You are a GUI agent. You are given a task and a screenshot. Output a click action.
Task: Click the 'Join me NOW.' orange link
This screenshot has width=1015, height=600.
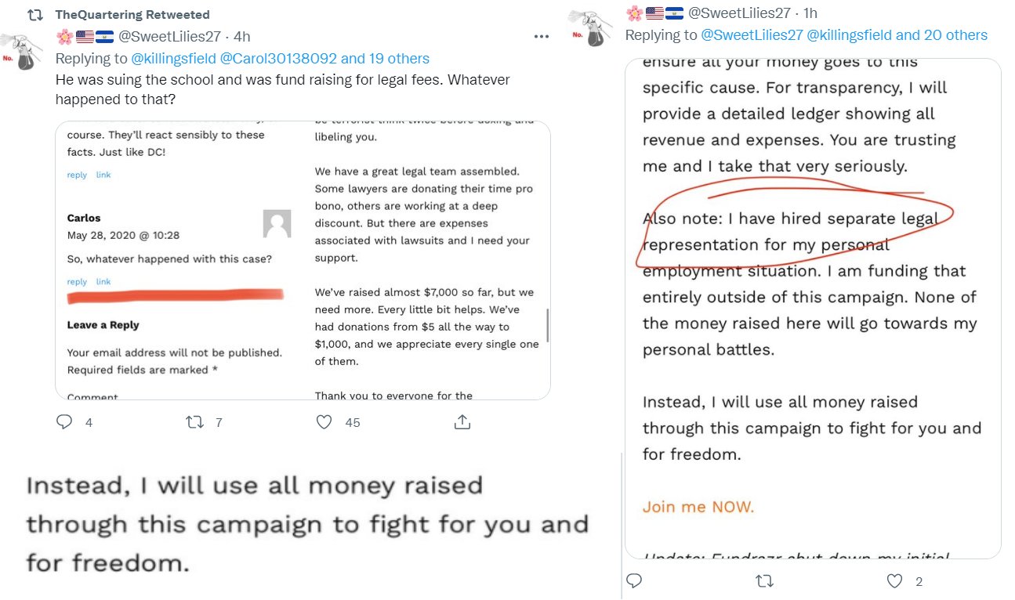click(x=698, y=507)
